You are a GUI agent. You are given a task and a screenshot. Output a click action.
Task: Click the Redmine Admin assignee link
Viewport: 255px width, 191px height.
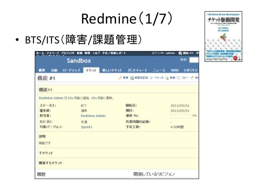click(x=93, y=116)
